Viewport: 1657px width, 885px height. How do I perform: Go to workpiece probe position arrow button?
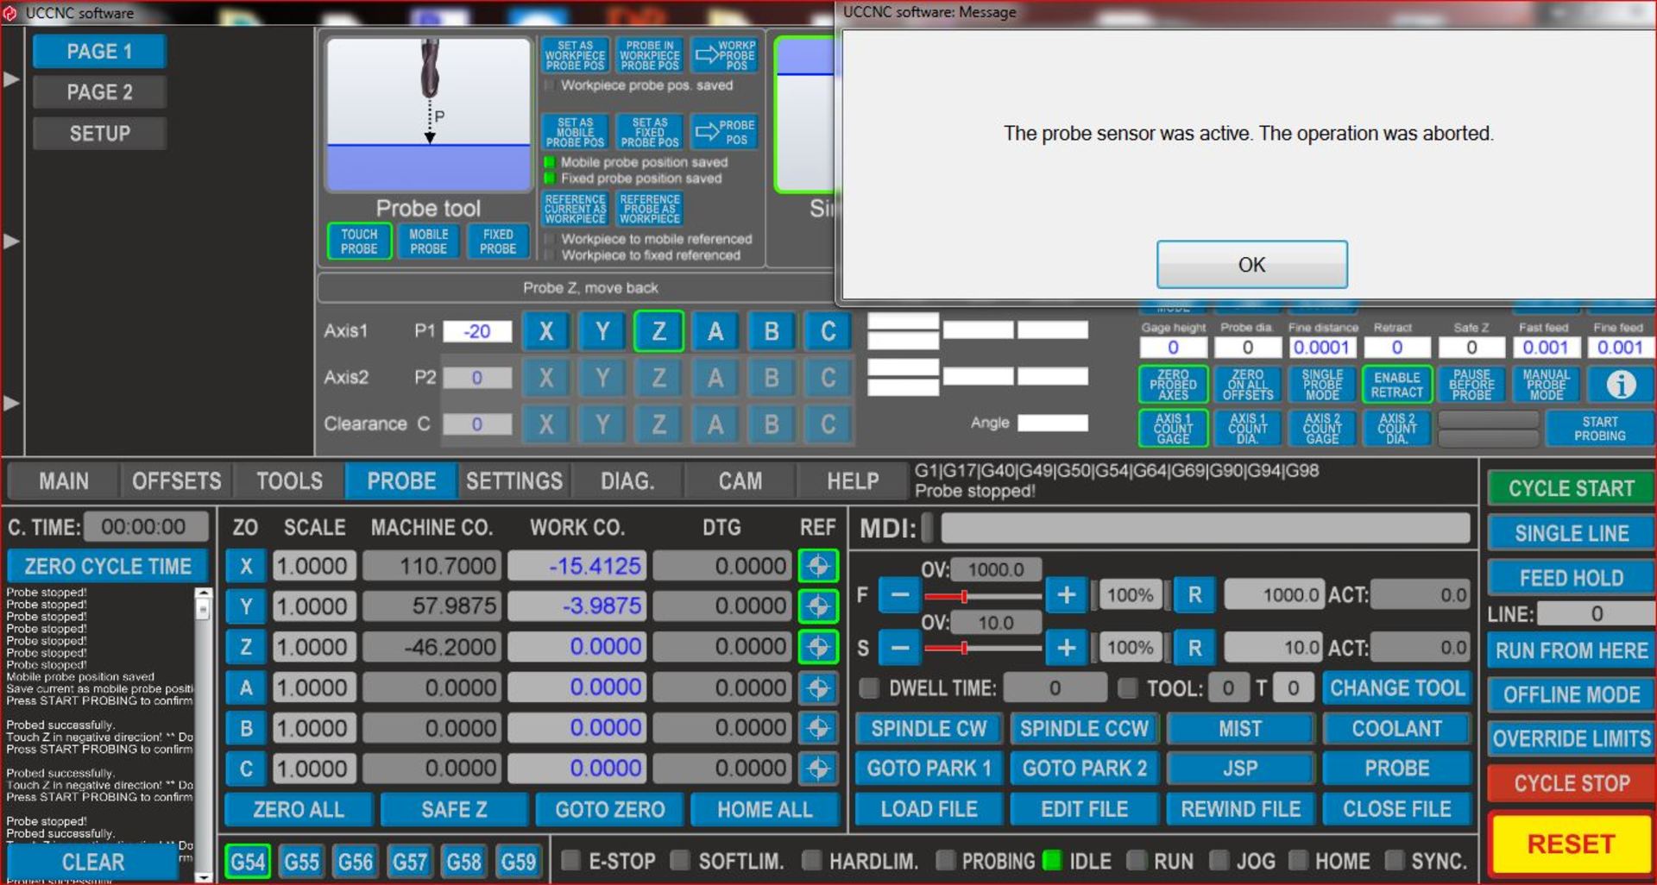click(725, 55)
